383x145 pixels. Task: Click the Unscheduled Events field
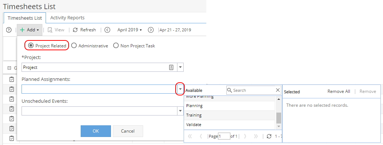pos(99,111)
